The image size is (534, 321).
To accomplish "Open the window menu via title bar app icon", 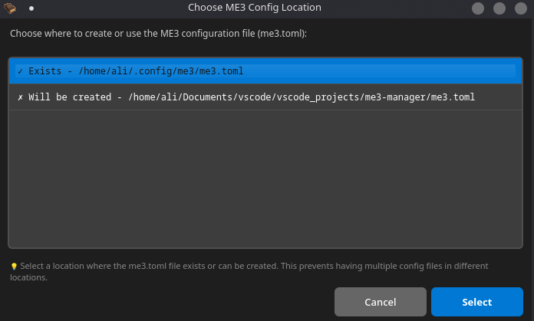I will click(12, 8).
